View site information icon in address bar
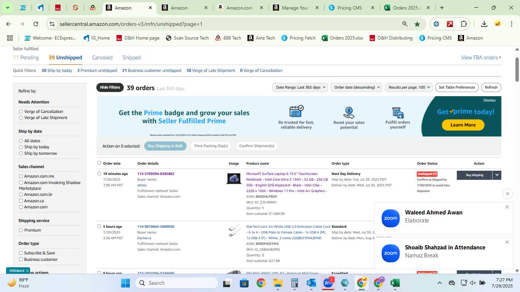The image size is (520, 292). (x=52, y=24)
